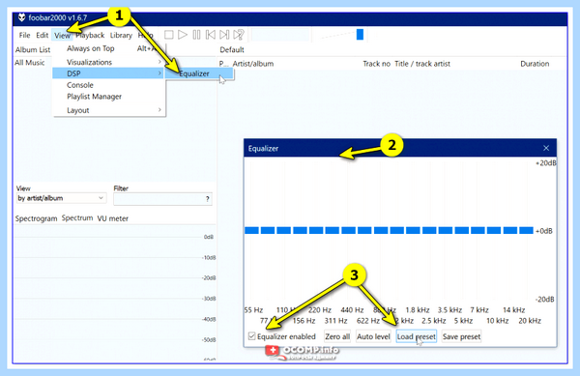Image resolution: width=580 pixels, height=376 pixels.
Task: Pause playback with the Pause icon
Action: tap(196, 35)
